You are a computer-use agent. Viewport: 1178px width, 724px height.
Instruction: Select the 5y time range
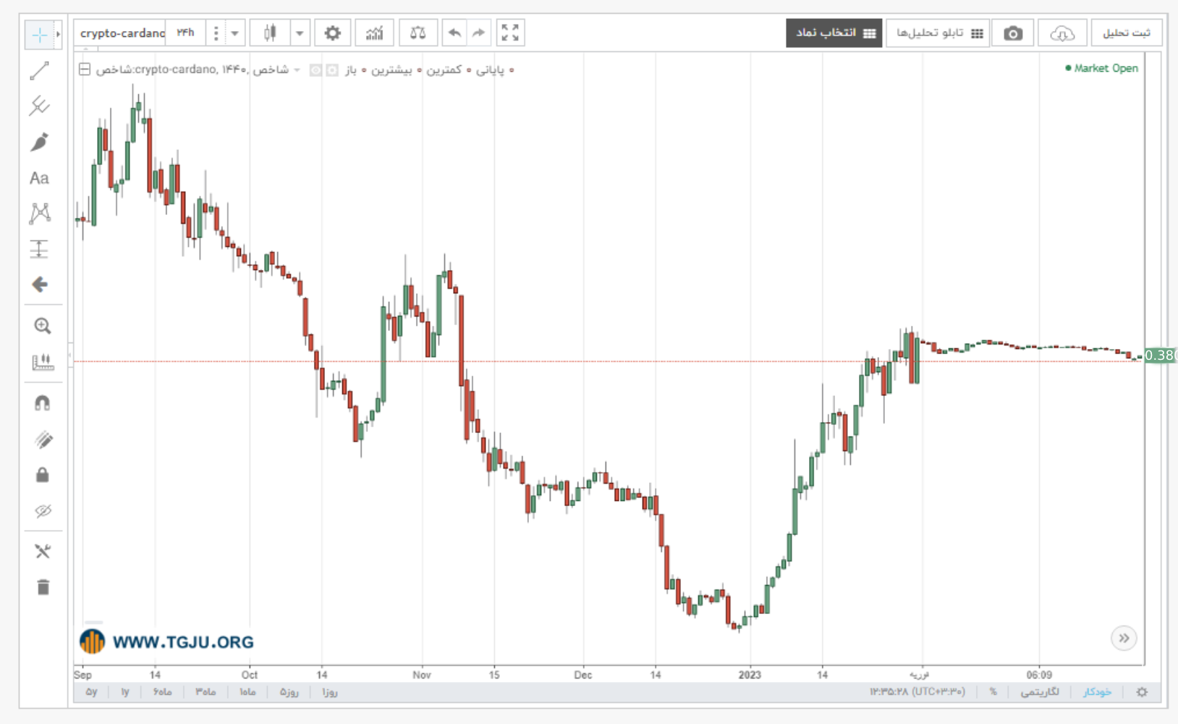(91, 692)
